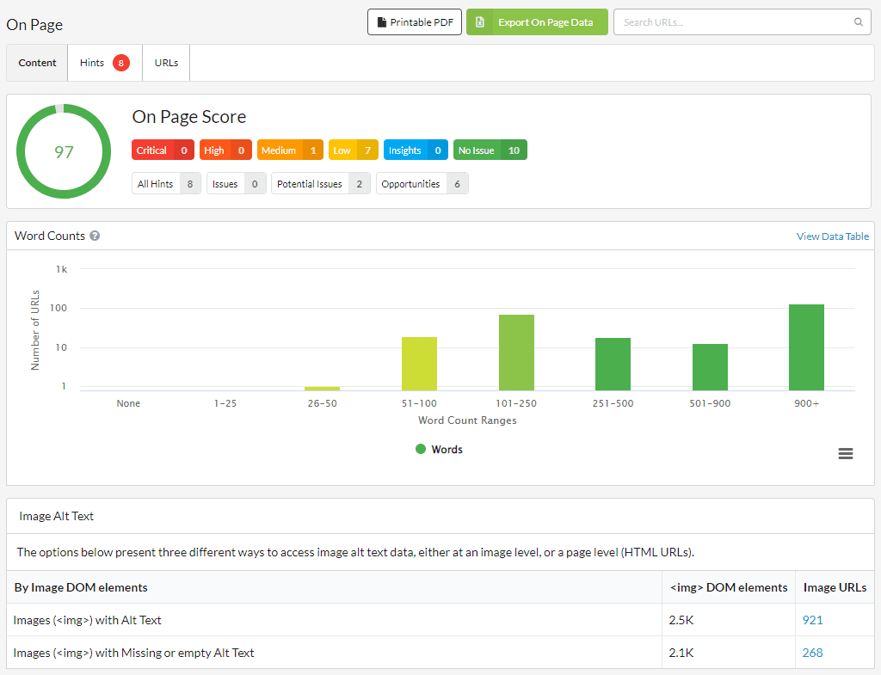Image resolution: width=881 pixels, height=675 pixels.
Task: Filter by Medium severity badge
Action: [290, 150]
